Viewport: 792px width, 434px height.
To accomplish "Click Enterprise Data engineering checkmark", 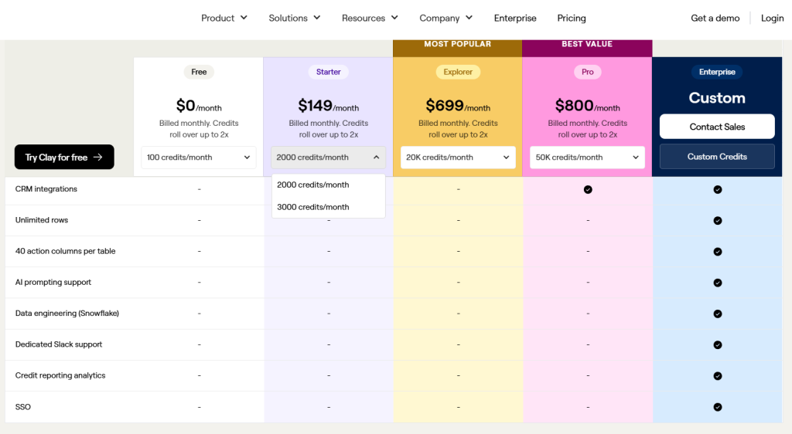I will pos(717,314).
